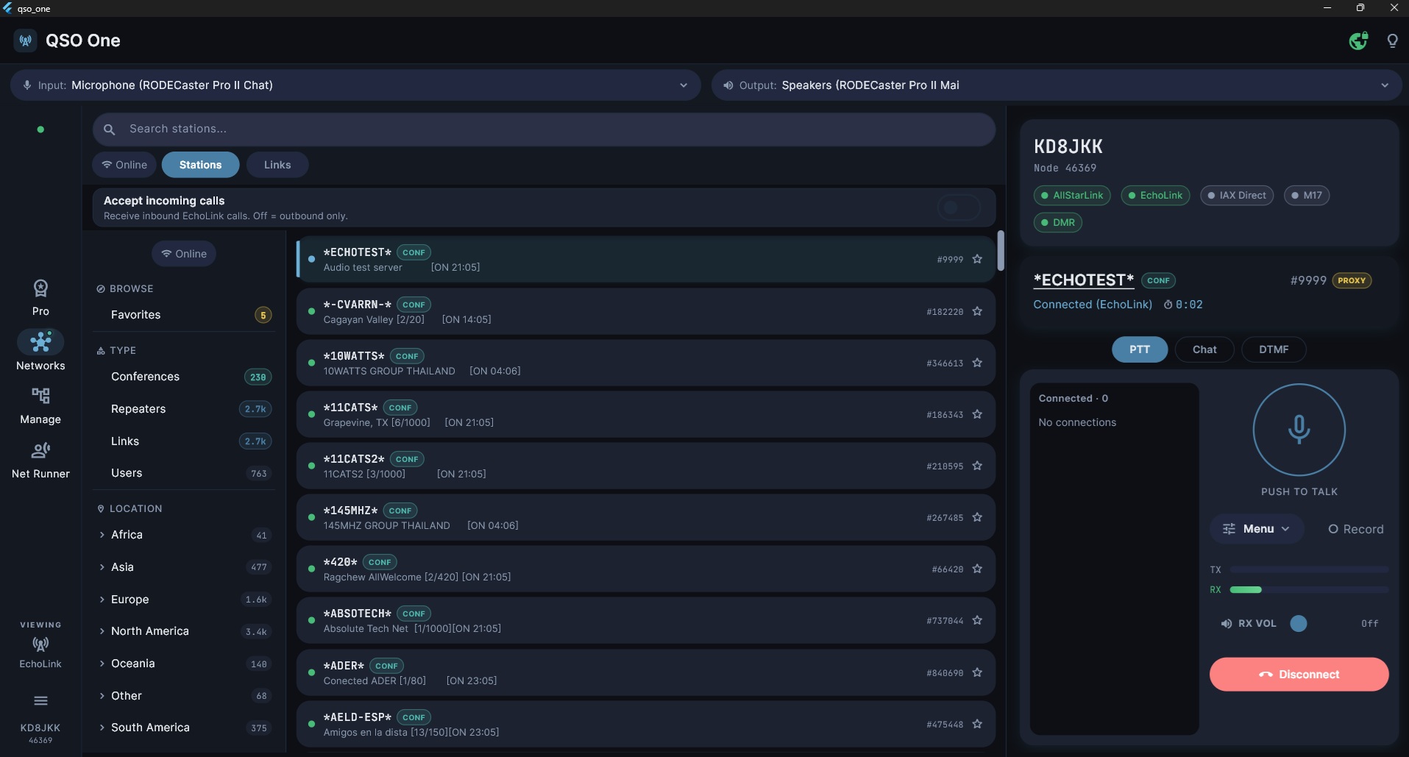Select the DTMF tab
Image resolution: width=1409 pixels, height=757 pixels.
point(1273,349)
